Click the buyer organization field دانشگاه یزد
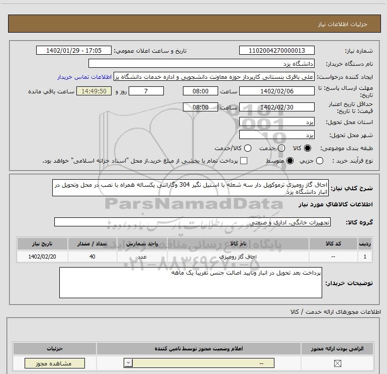This screenshot has width=387, height=374. click(x=202, y=63)
